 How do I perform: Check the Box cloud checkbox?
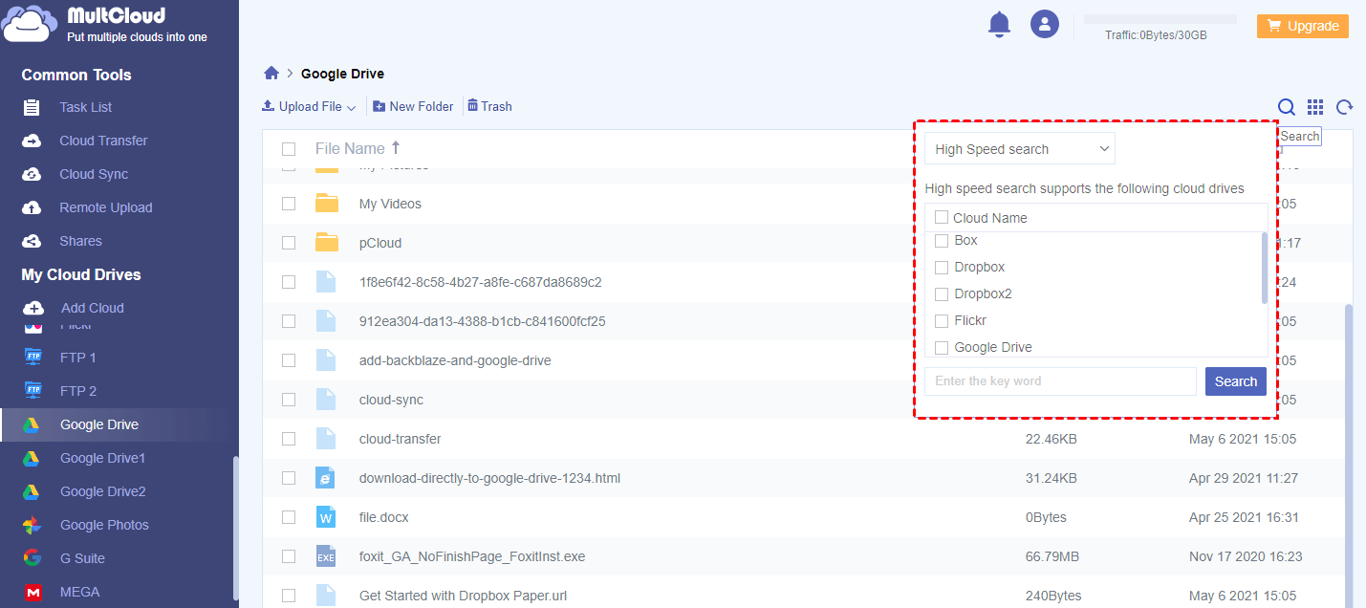coord(942,240)
